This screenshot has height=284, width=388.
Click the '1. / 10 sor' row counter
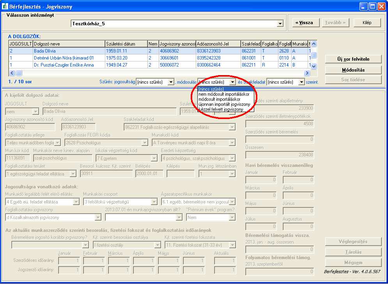pyautogui.click(x=20, y=82)
